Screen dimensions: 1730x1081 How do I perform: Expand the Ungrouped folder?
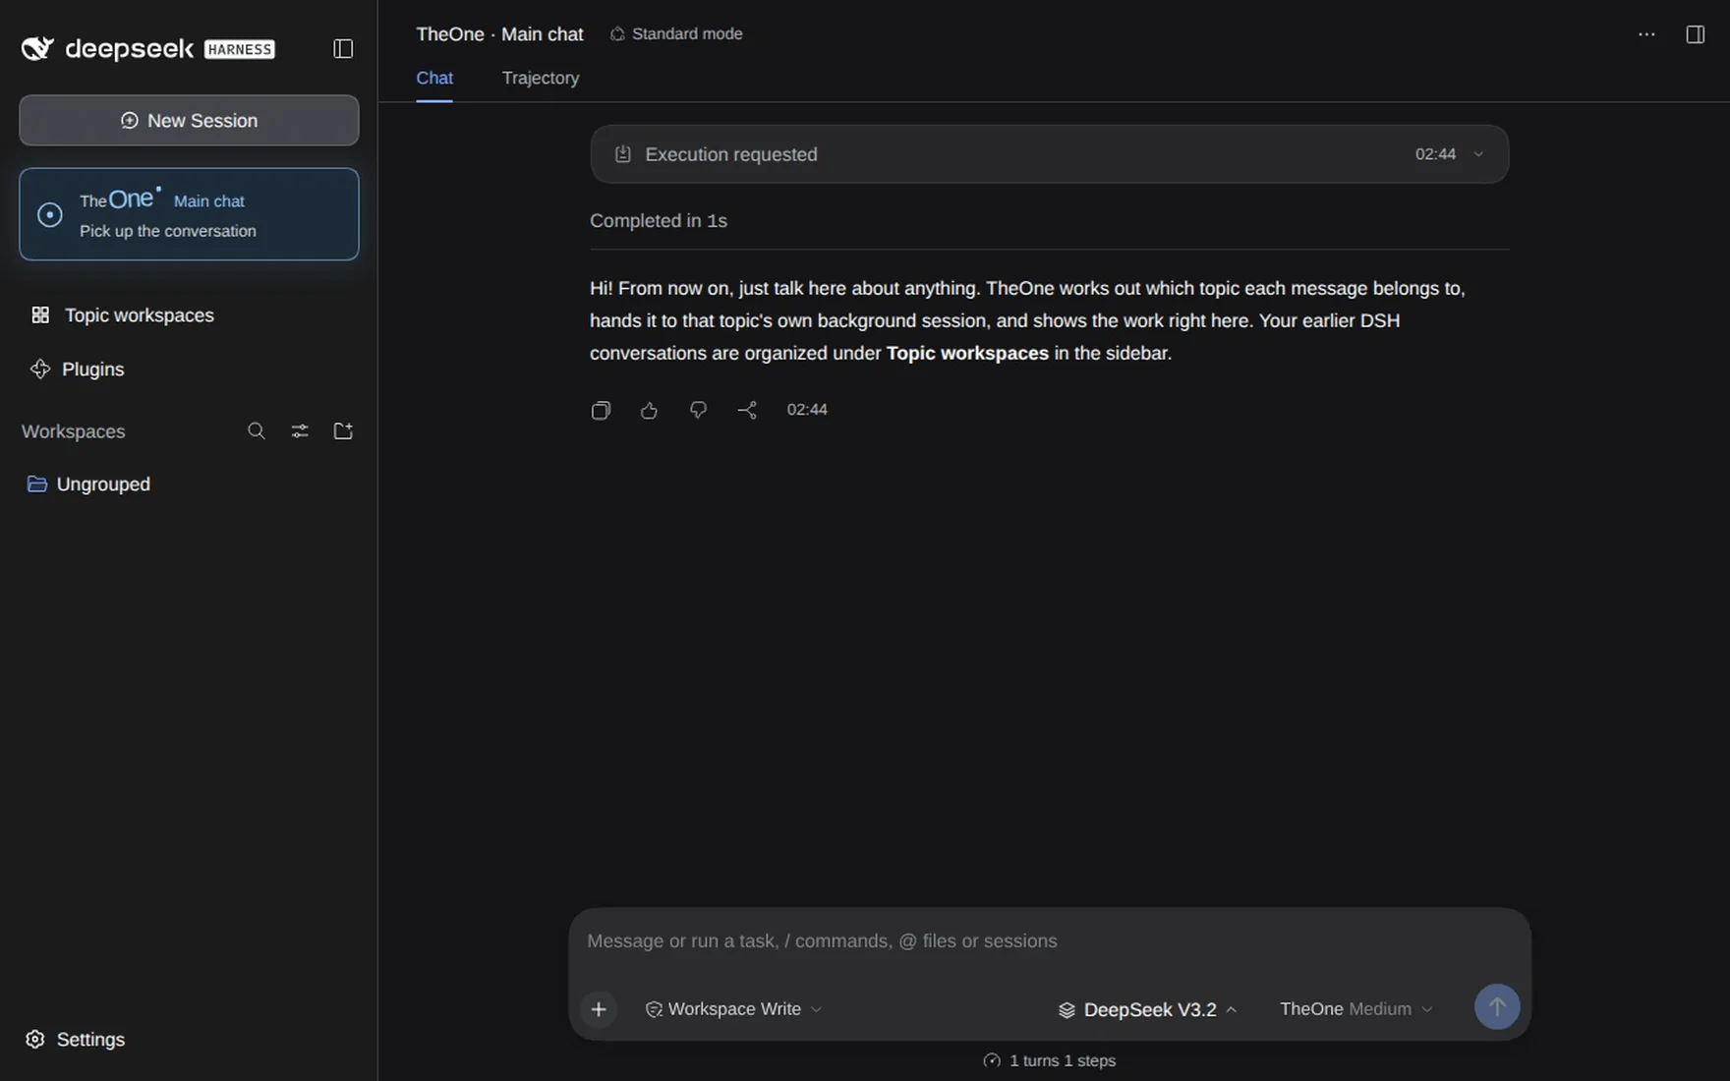click(x=88, y=484)
